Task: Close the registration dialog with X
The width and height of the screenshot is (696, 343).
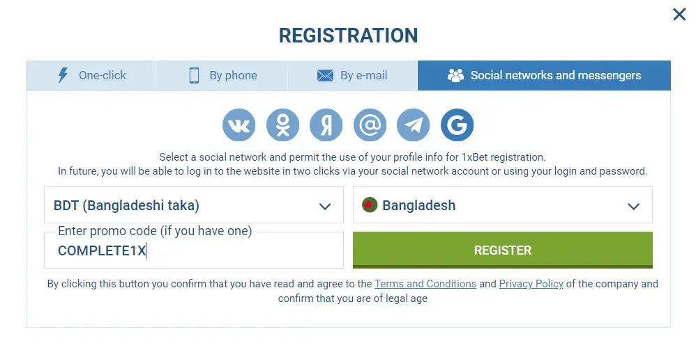Action: [679, 15]
